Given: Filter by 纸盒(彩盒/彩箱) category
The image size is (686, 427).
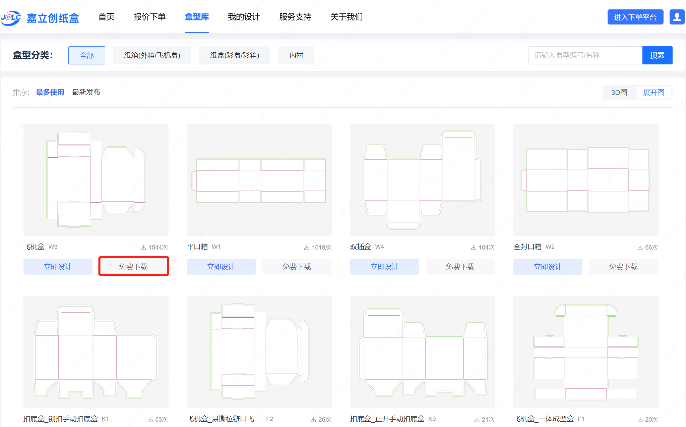Looking at the screenshot, I should (x=235, y=55).
